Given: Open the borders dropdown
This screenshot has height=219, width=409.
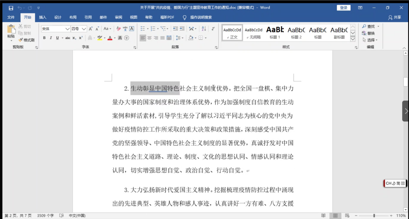Looking at the screenshot, I should 205,38.
